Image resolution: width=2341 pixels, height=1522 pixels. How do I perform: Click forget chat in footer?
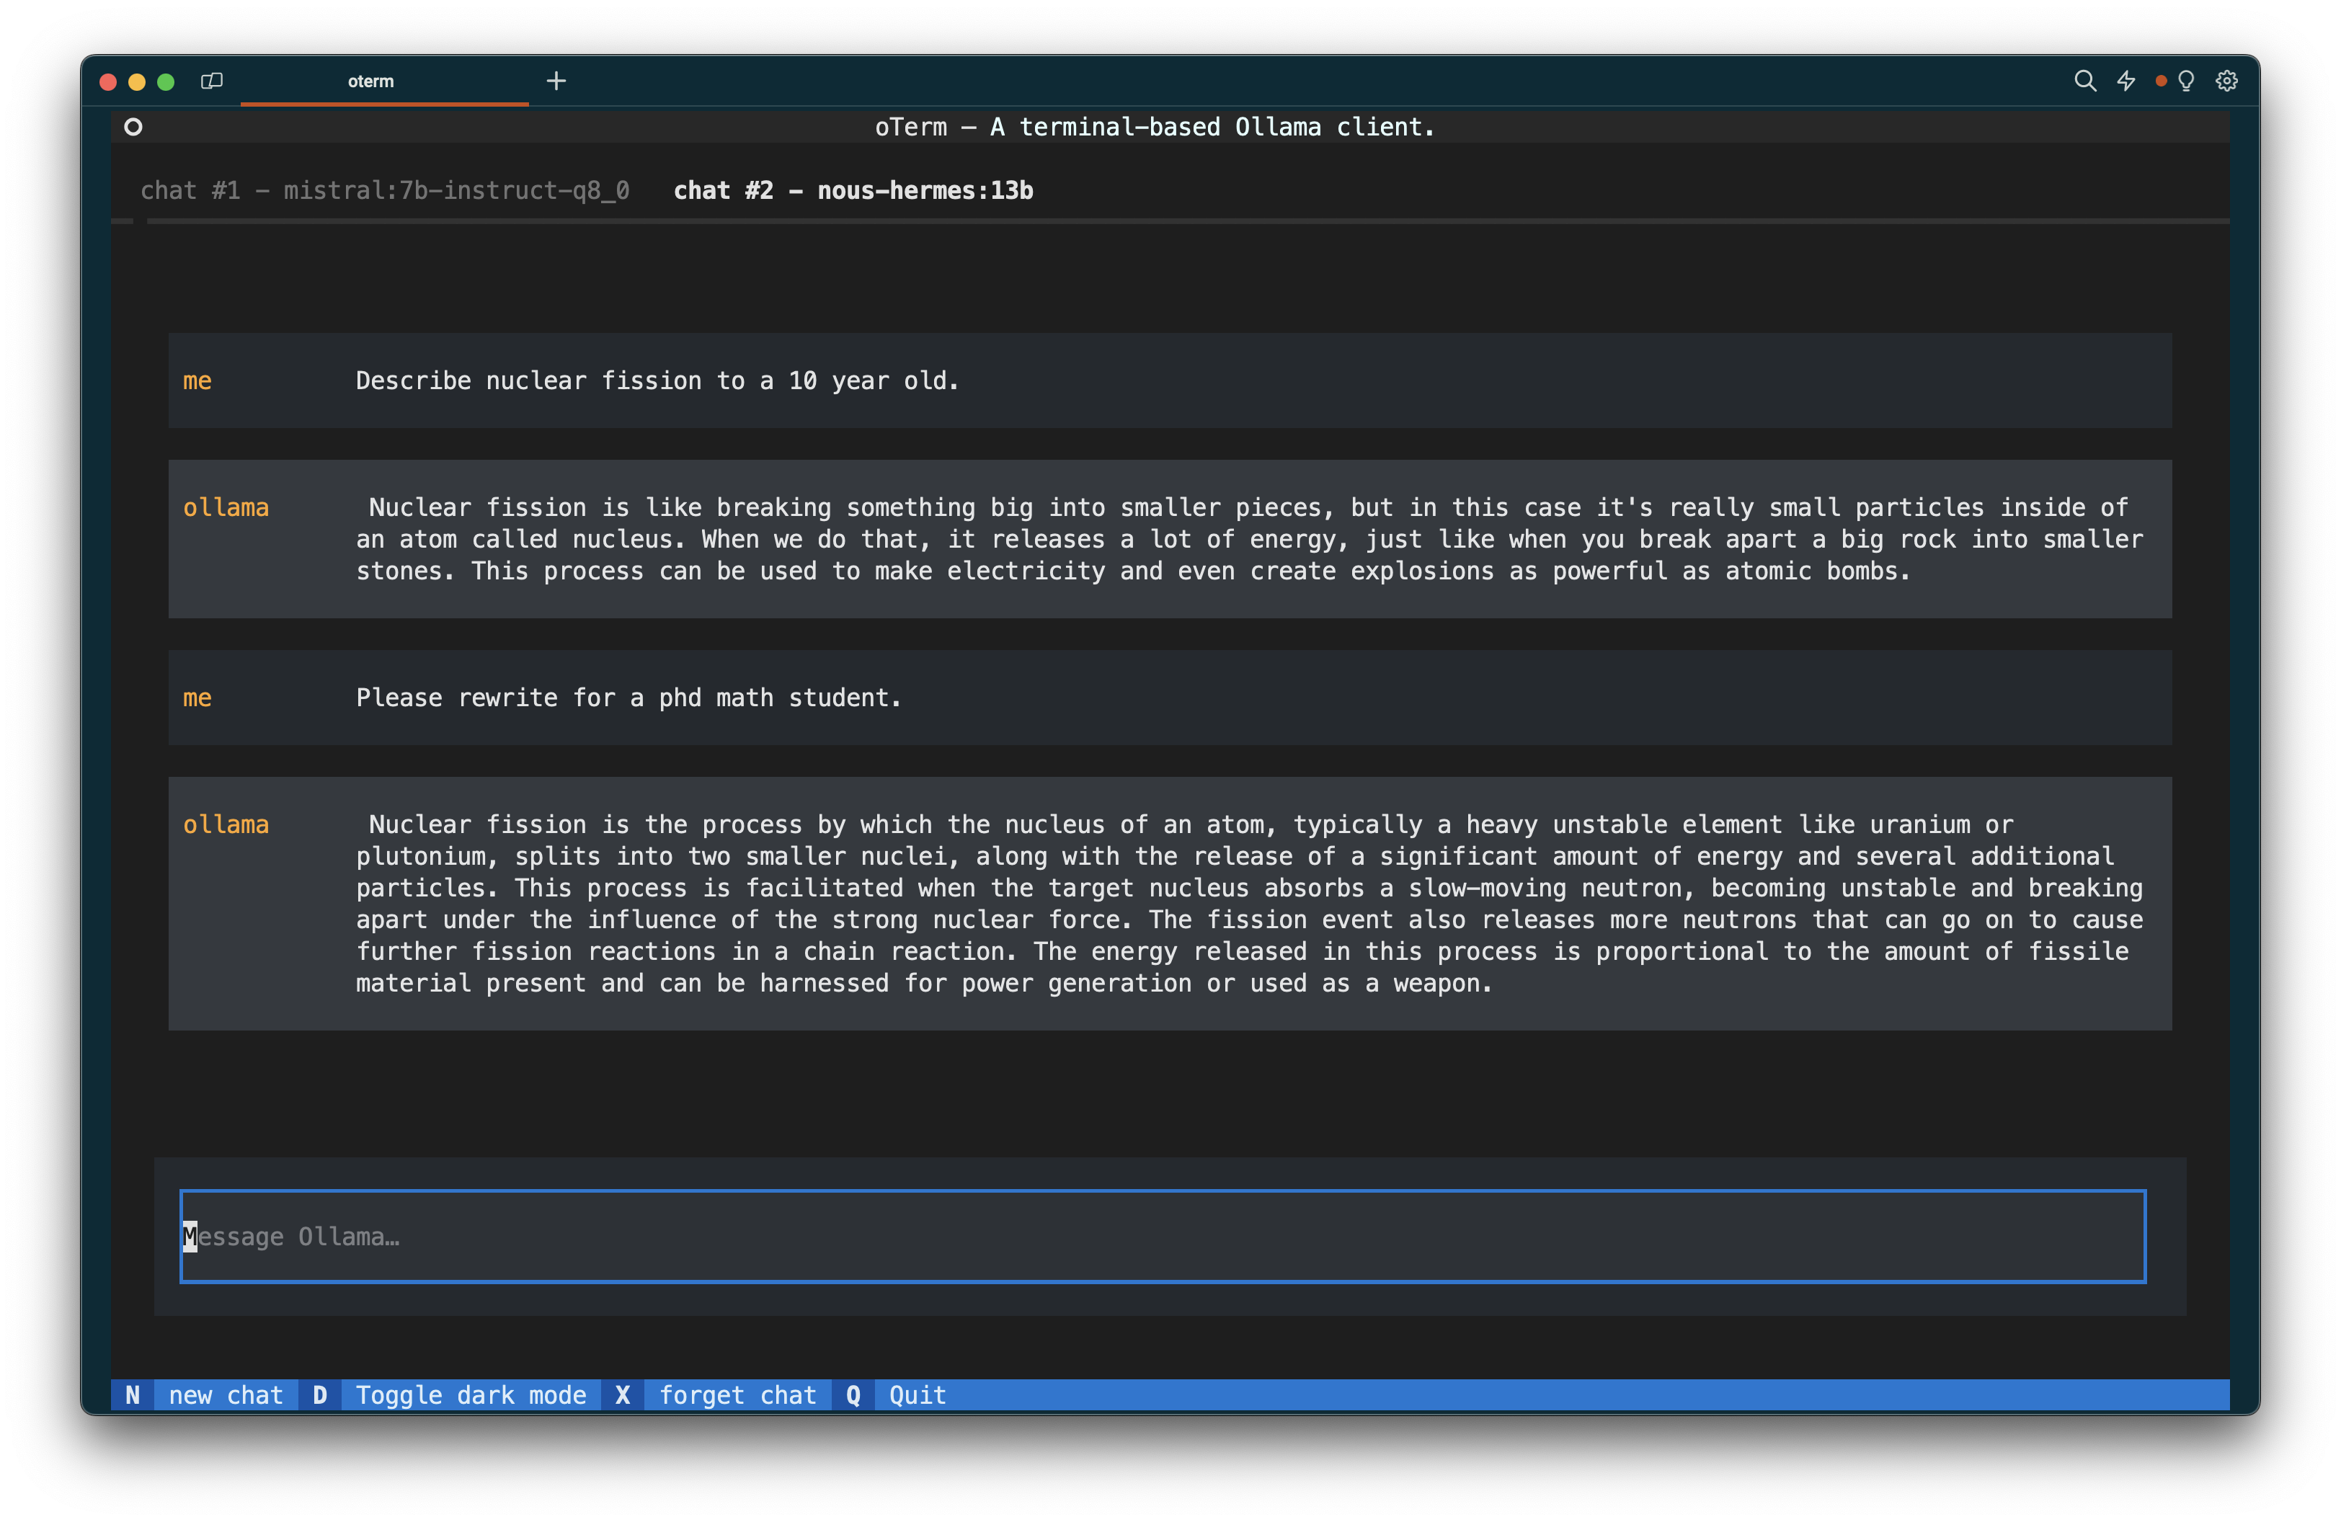pos(737,1394)
